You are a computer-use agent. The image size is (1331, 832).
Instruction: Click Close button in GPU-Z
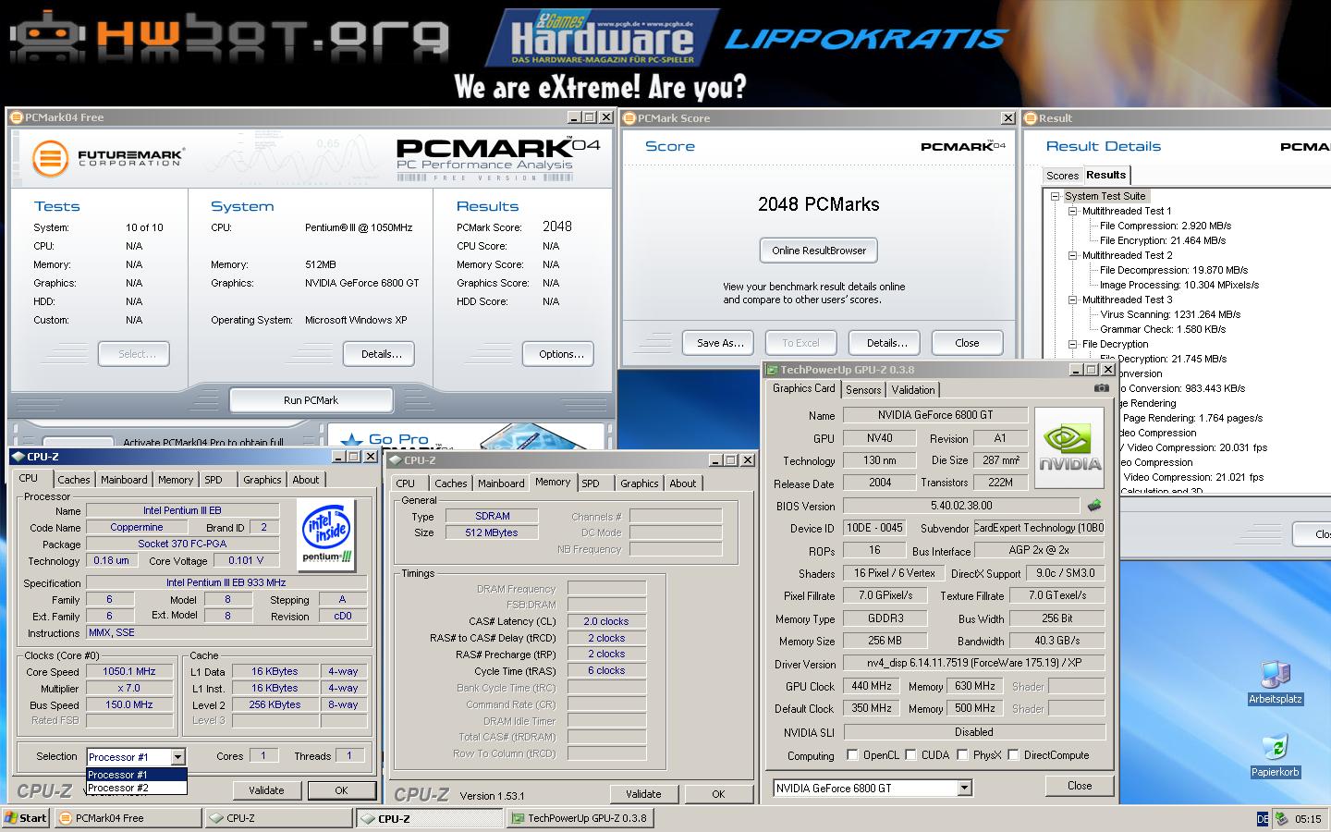(x=1080, y=786)
